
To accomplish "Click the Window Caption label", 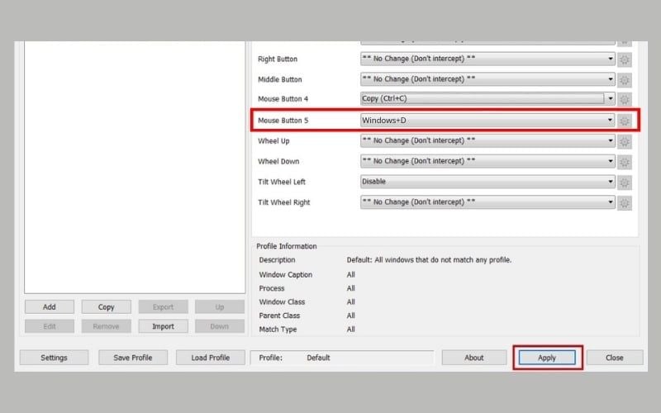I will pyautogui.click(x=285, y=275).
